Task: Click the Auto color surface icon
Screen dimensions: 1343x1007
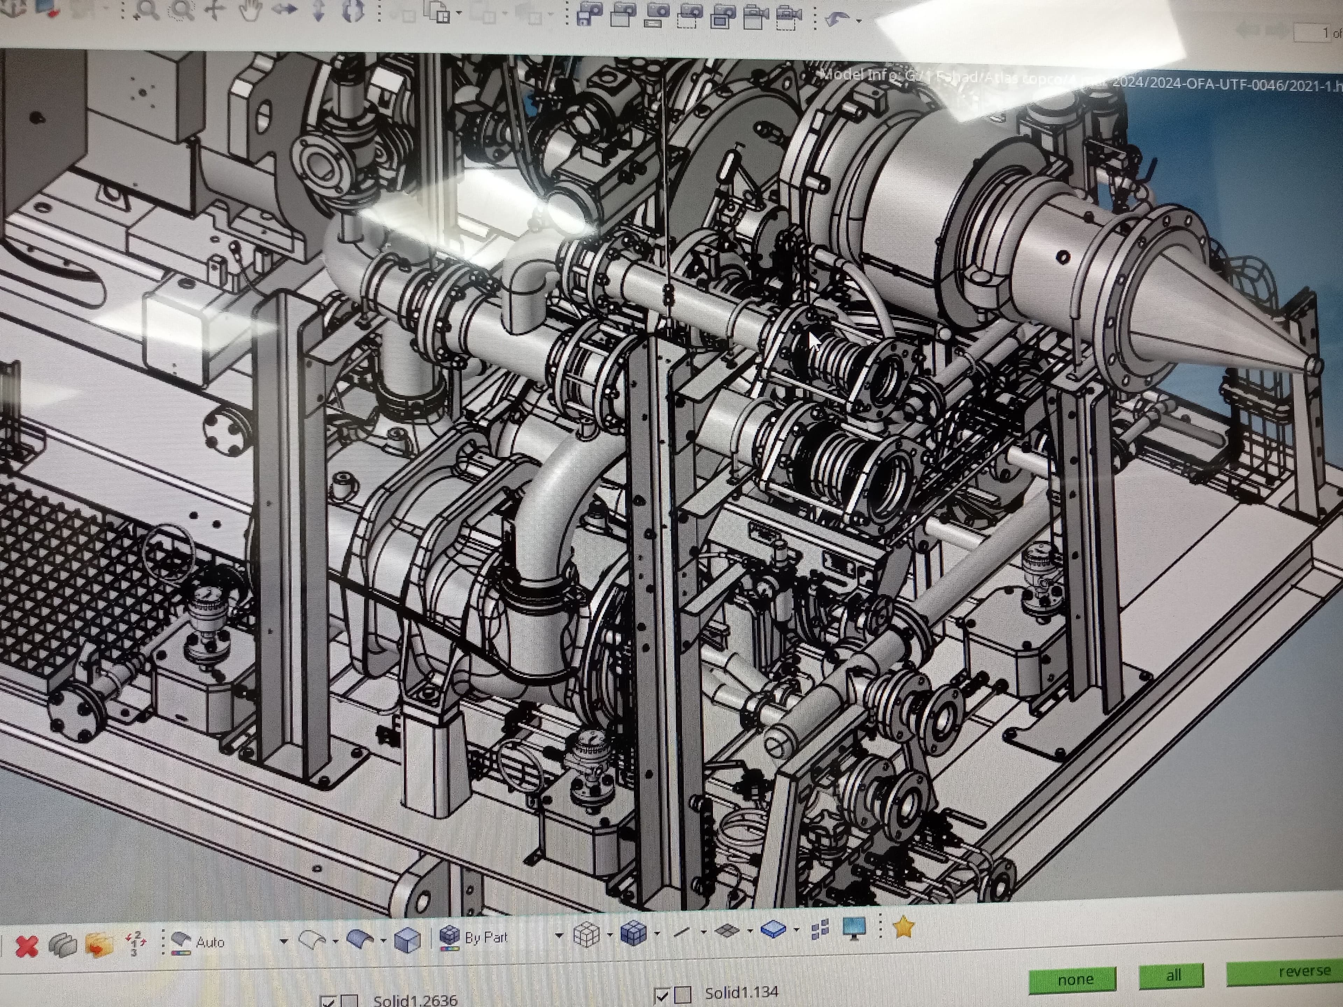Action: click(181, 943)
